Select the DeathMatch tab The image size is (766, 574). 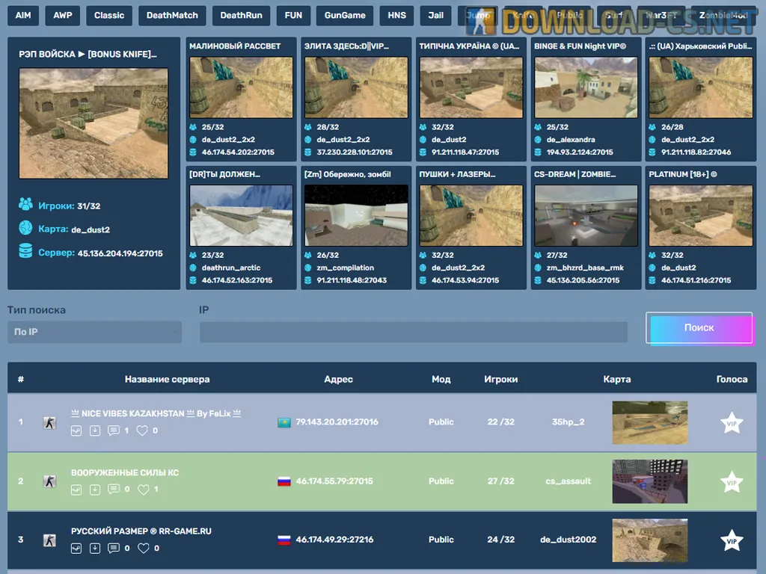[x=172, y=16]
